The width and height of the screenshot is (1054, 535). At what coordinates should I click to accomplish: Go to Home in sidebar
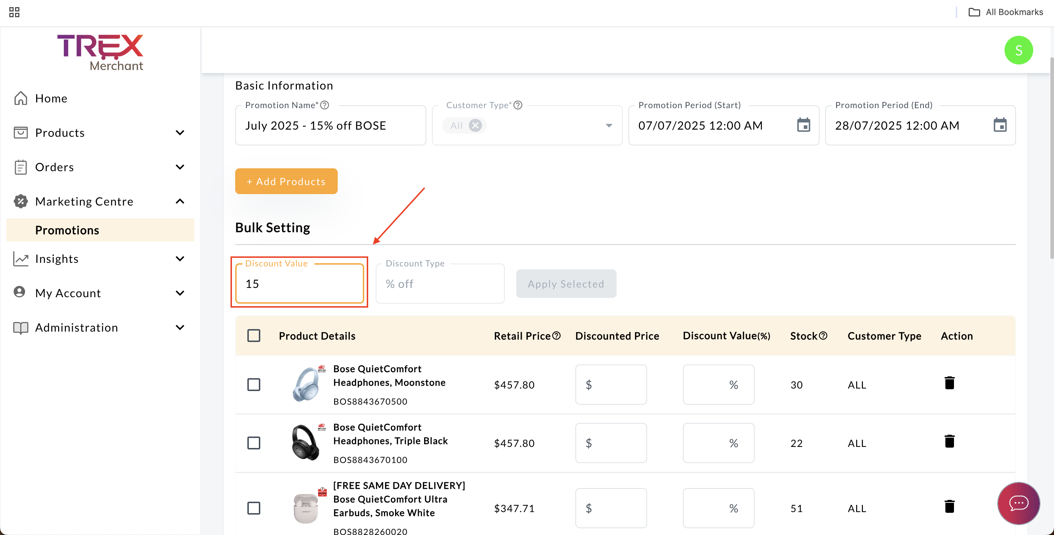tap(100, 98)
